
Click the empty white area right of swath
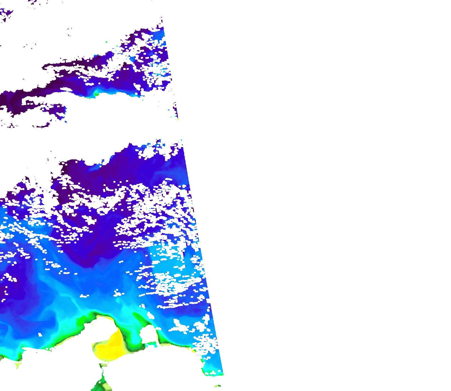(x=328, y=191)
